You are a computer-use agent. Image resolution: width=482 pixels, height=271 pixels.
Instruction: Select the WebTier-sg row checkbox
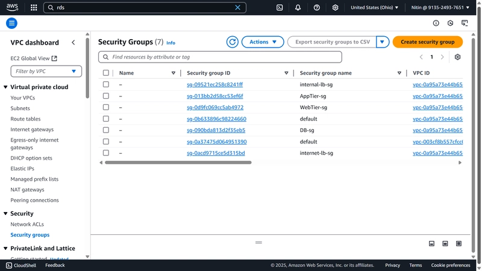coord(106,107)
